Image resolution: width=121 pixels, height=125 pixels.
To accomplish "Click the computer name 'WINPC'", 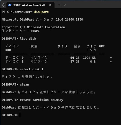I will [35, 31].
